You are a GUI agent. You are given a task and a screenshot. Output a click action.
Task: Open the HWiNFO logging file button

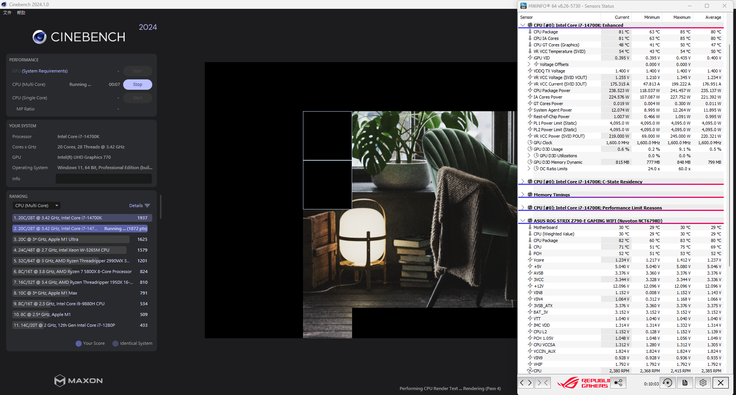pos(685,382)
